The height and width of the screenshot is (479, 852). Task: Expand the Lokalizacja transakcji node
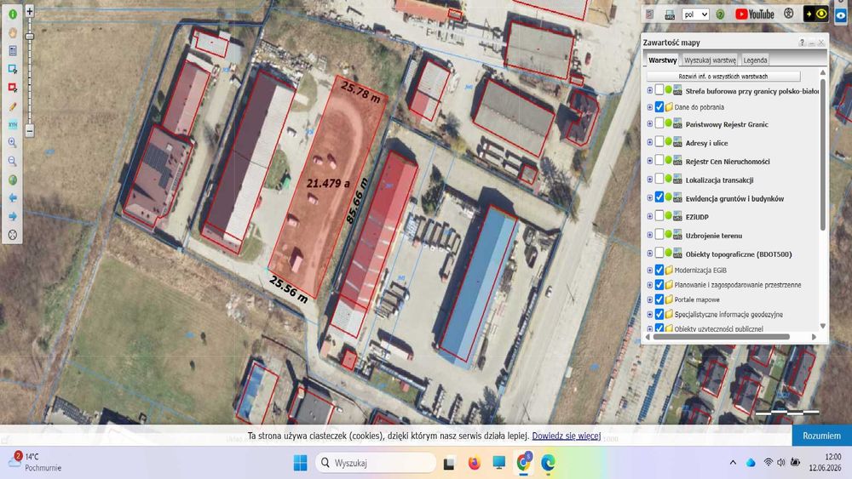click(650, 180)
